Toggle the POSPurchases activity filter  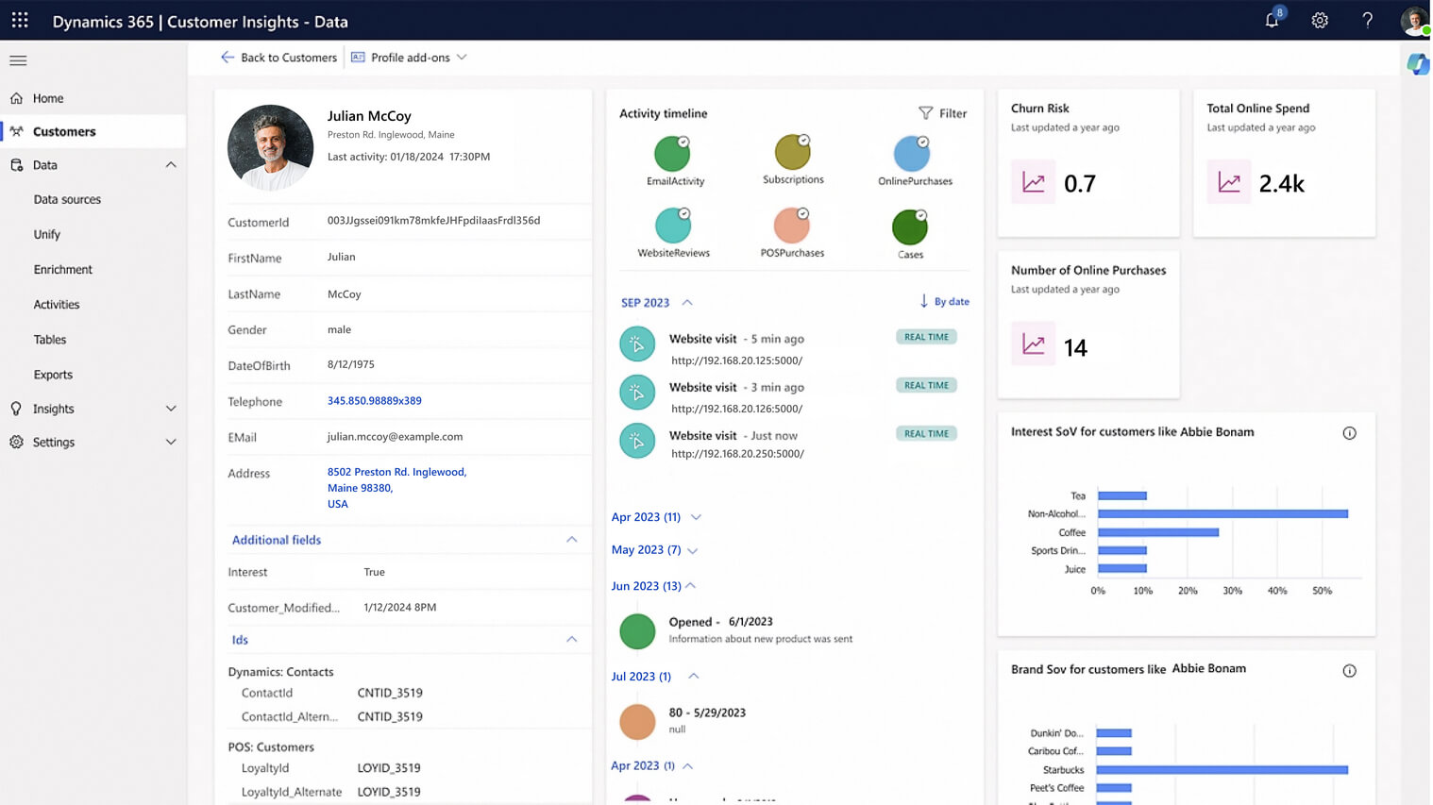[x=791, y=226]
